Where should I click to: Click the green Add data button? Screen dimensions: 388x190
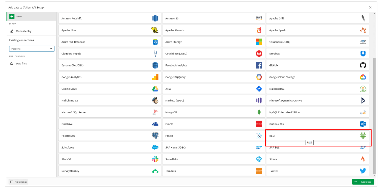(x=363, y=182)
